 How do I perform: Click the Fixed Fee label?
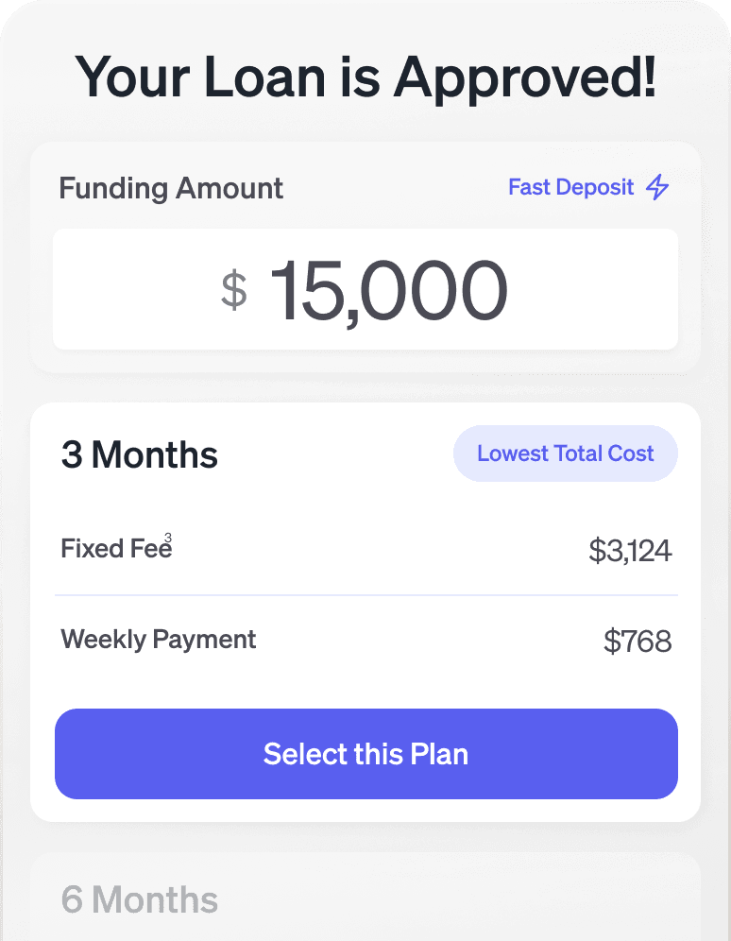(112, 549)
